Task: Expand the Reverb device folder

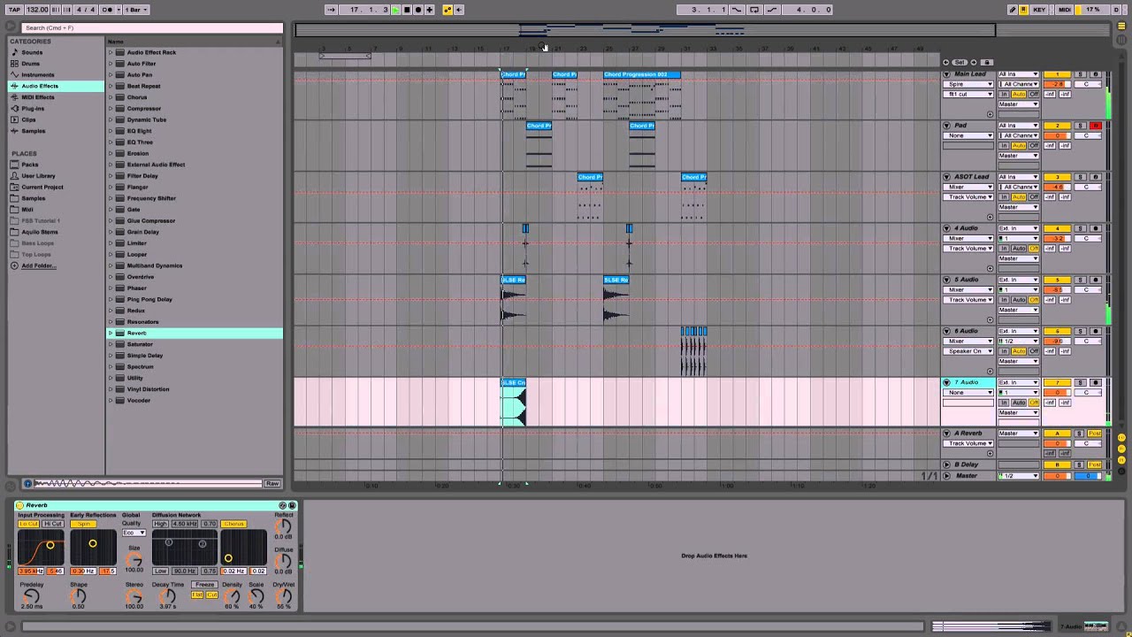Action: coord(111,334)
